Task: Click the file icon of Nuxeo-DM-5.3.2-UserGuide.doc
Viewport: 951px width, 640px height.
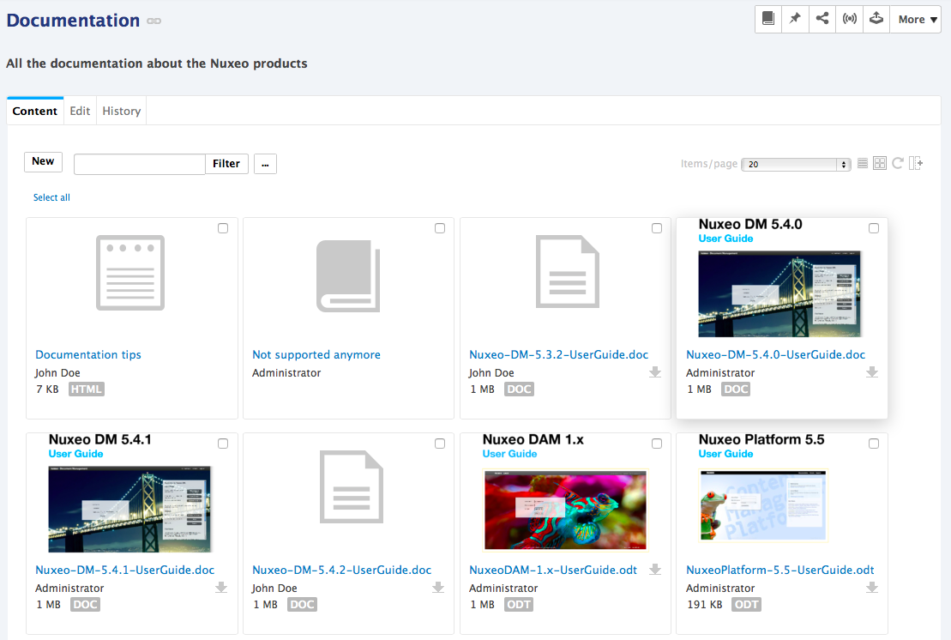Action: point(568,271)
